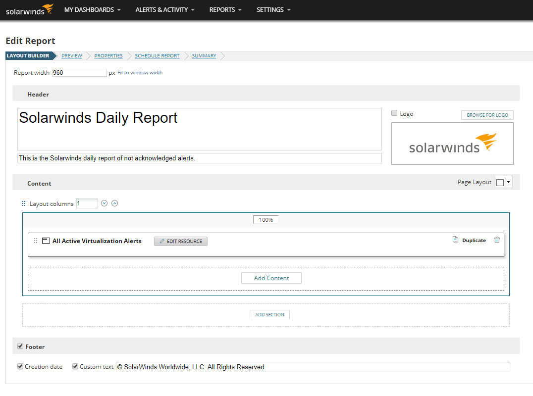Click the SolarWinds logo in navbar
This screenshot has width=533, height=396.
coord(30,9)
